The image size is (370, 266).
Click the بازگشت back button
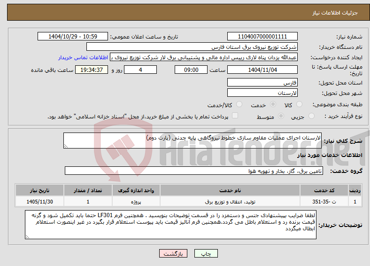coord(173,253)
